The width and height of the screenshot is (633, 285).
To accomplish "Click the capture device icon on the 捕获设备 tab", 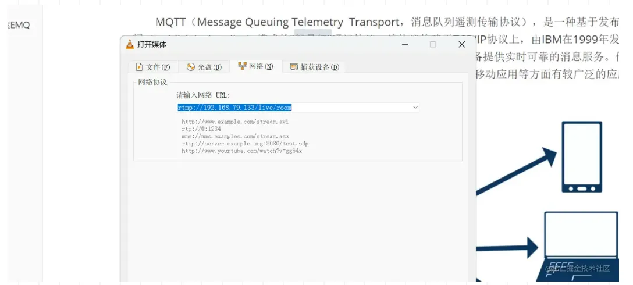I will click(x=294, y=67).
